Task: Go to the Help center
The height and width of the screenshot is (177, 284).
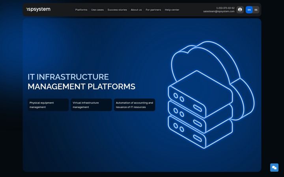Action: click(172, 10)
